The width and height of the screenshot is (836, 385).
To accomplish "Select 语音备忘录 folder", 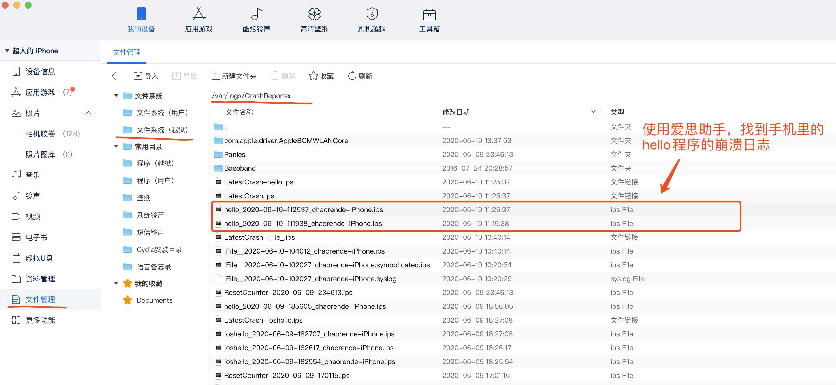I will (147, 267).
